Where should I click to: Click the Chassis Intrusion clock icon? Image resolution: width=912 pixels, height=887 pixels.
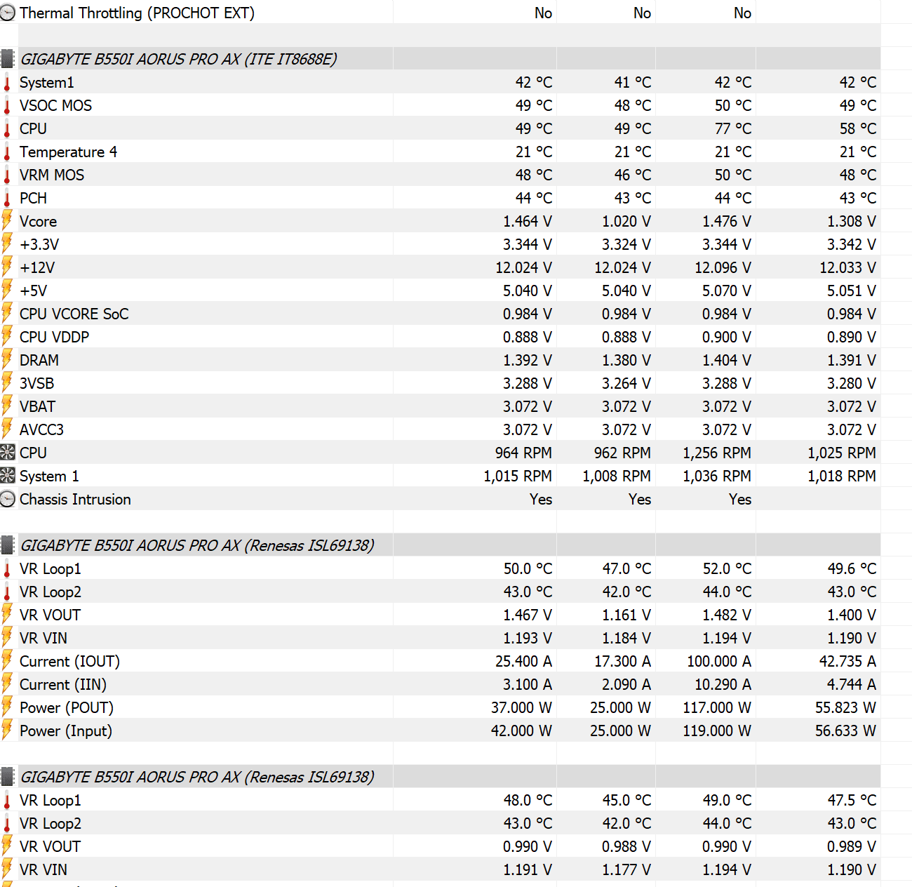8,499
